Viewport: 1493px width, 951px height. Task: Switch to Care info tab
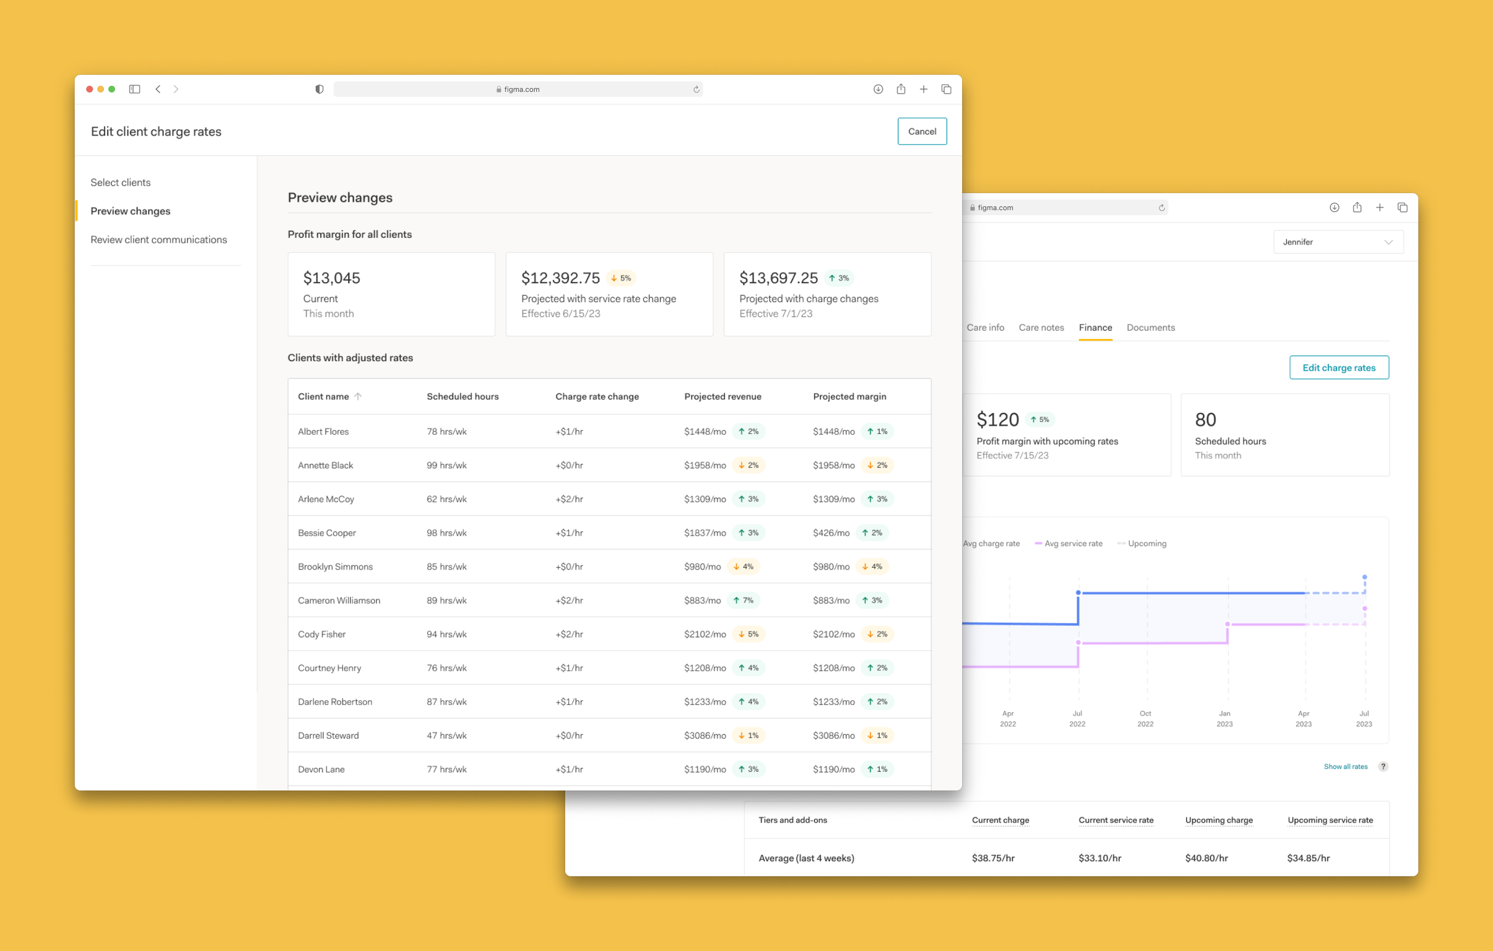(985, 328)
